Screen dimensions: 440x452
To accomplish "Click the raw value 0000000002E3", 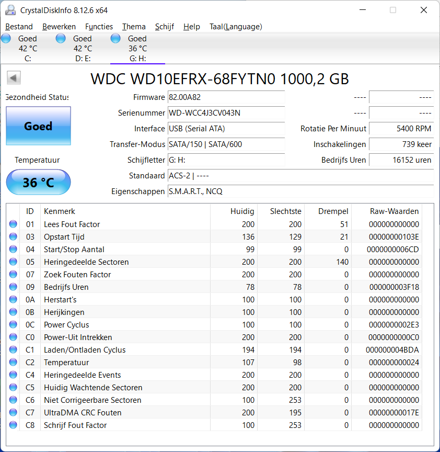I will tap(393, 324).
